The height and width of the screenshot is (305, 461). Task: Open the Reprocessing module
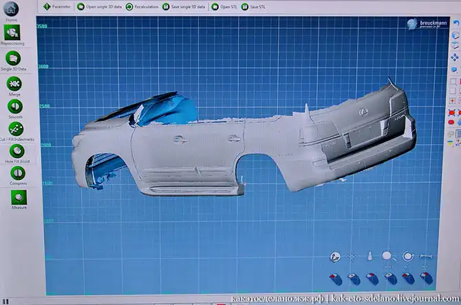[x=12, y=34]
